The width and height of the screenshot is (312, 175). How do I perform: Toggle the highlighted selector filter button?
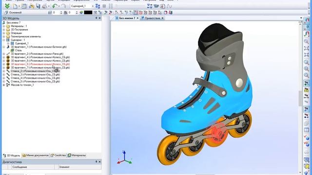(136, 13)
